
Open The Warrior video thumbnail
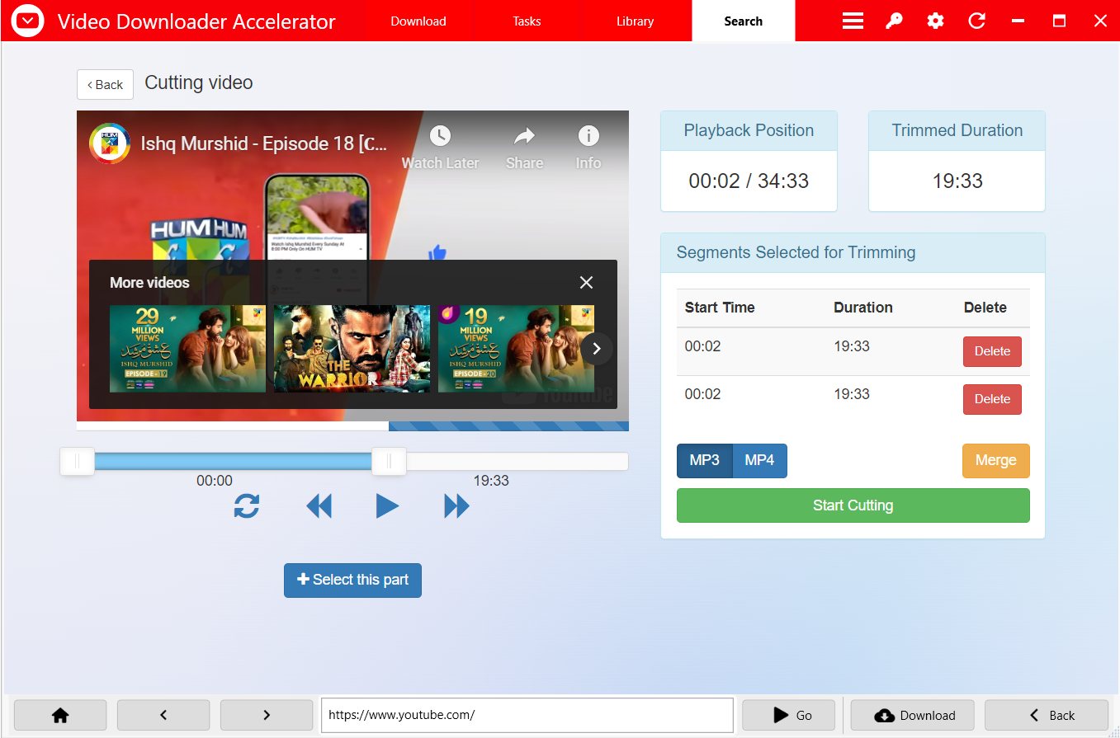352,348
